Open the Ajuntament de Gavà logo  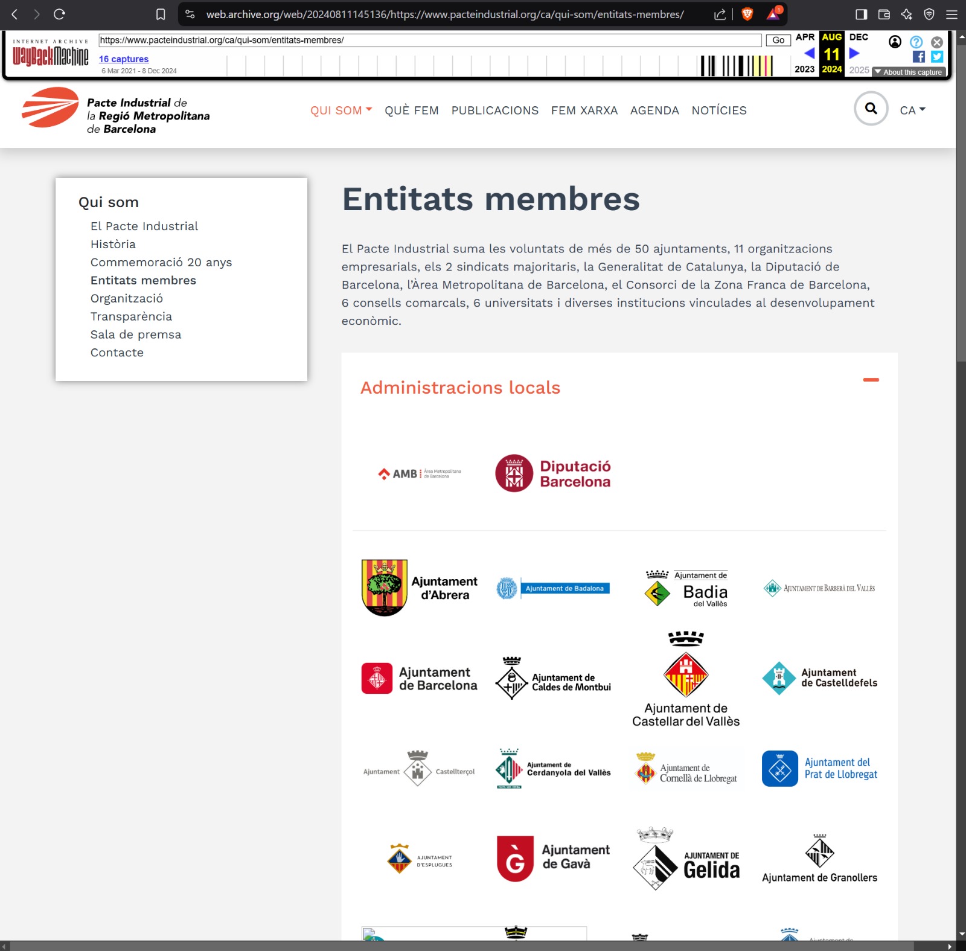click(553, 858)
